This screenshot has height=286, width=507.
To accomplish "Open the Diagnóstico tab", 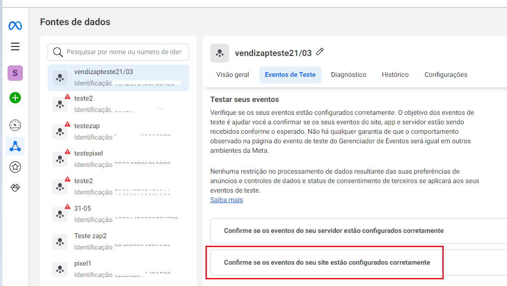I will pos(349,75).
